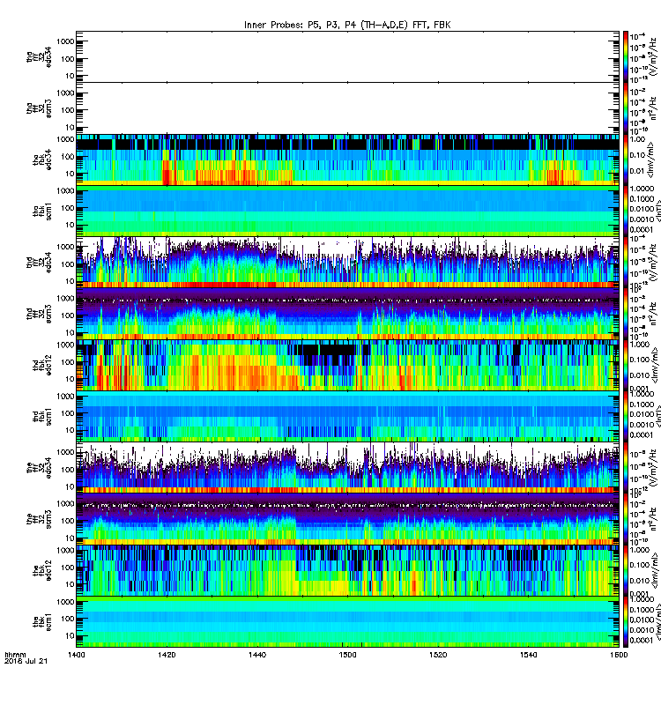Click the color bar beside tha fbk edc34
This screenshot has width=661, height=705.
pos(626,160)
